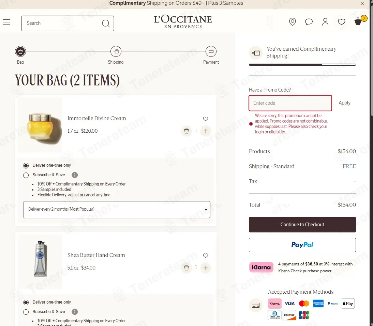This screenshot has height=326, width=373.
Task: Click the L'Occitane en Provence logo
Action: click(183, 22)
